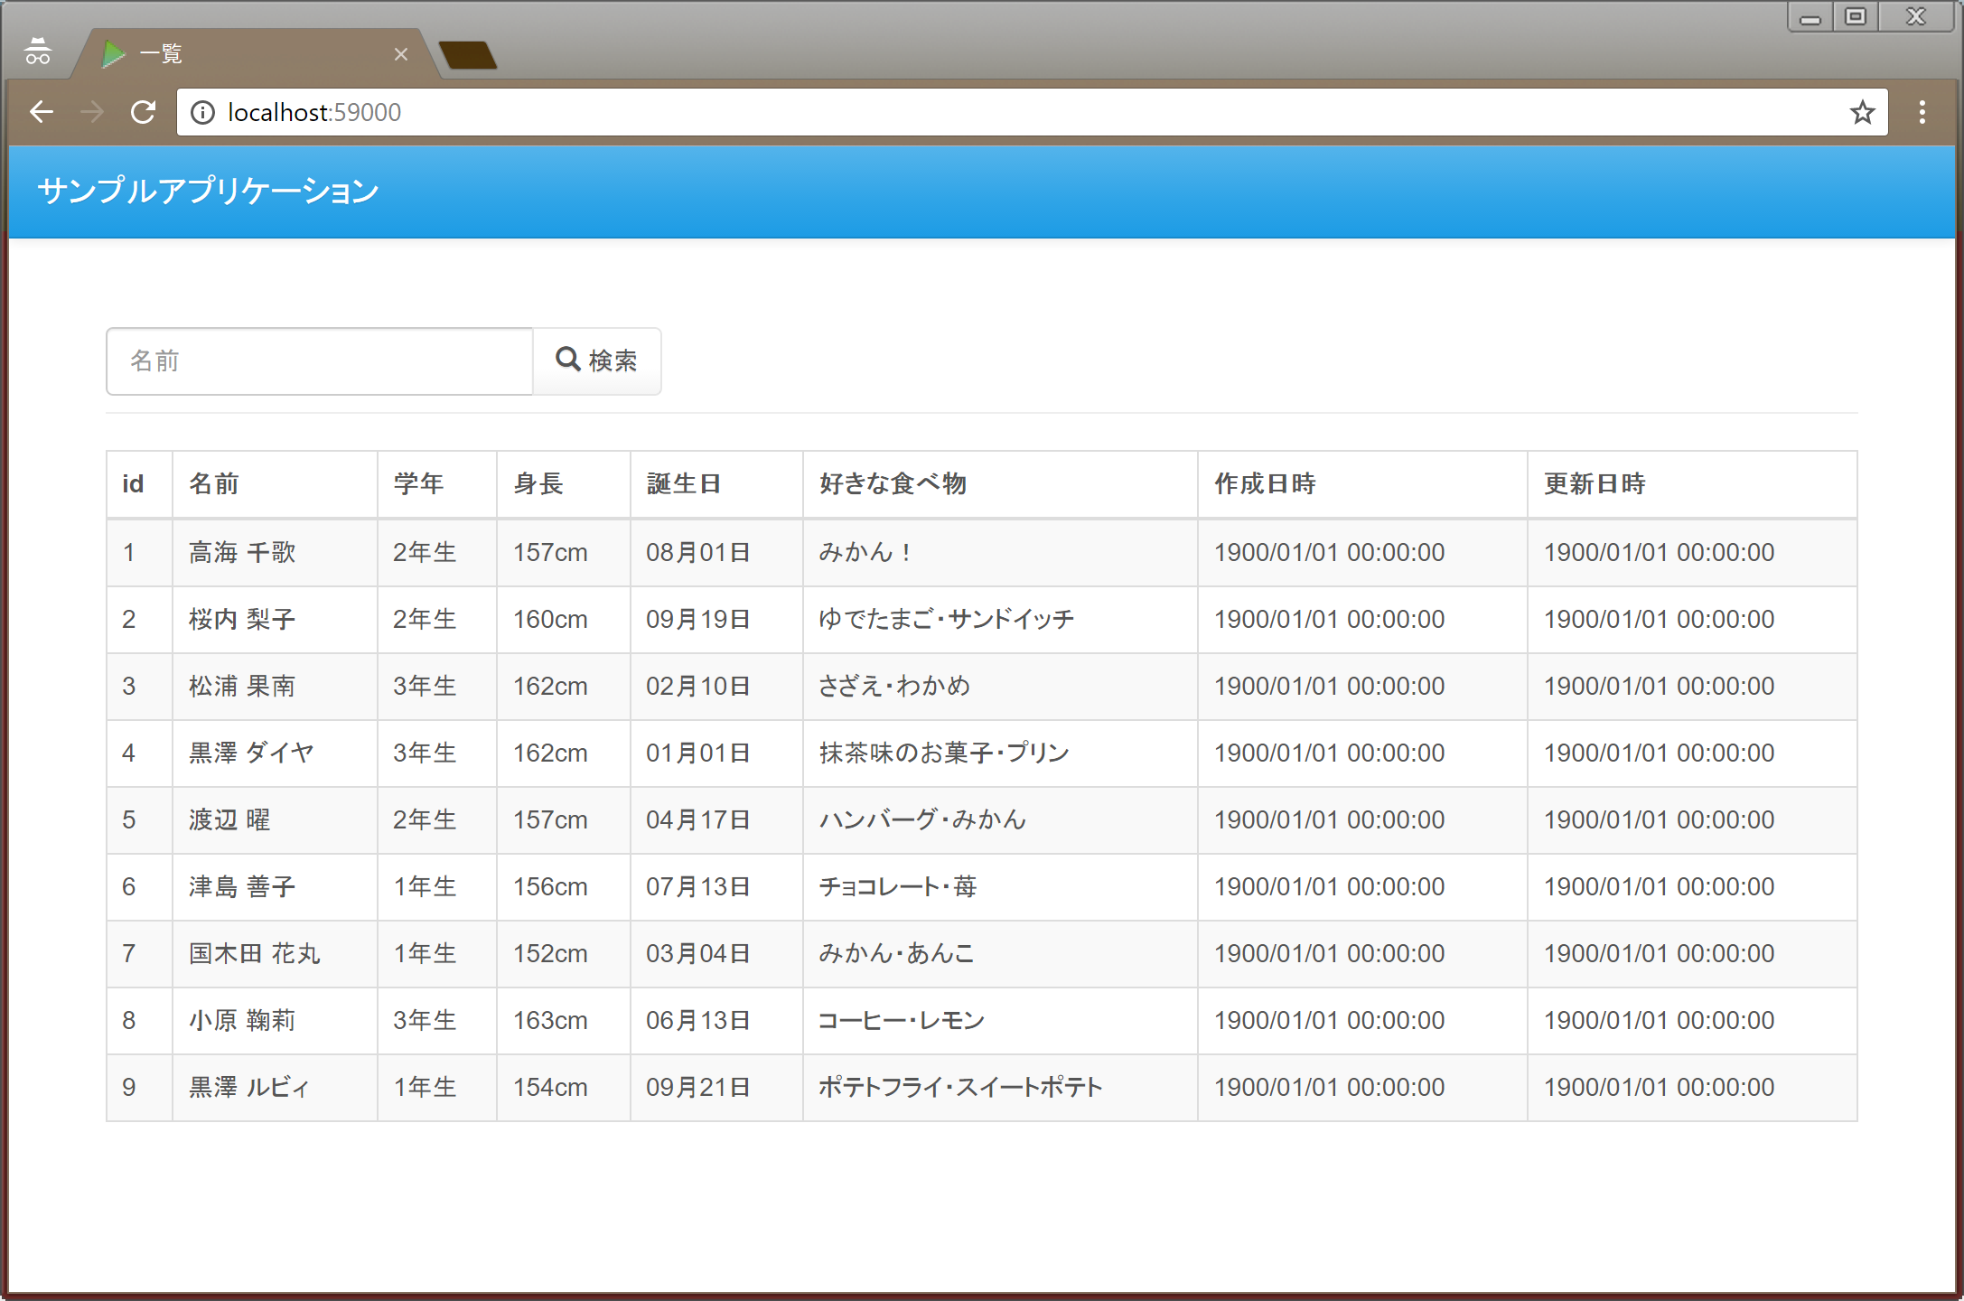The width and height of the screenshot is (1964, 1301).
Task: Click the green play icon on the 一覧 tab
Action: [x=114, y=53]
